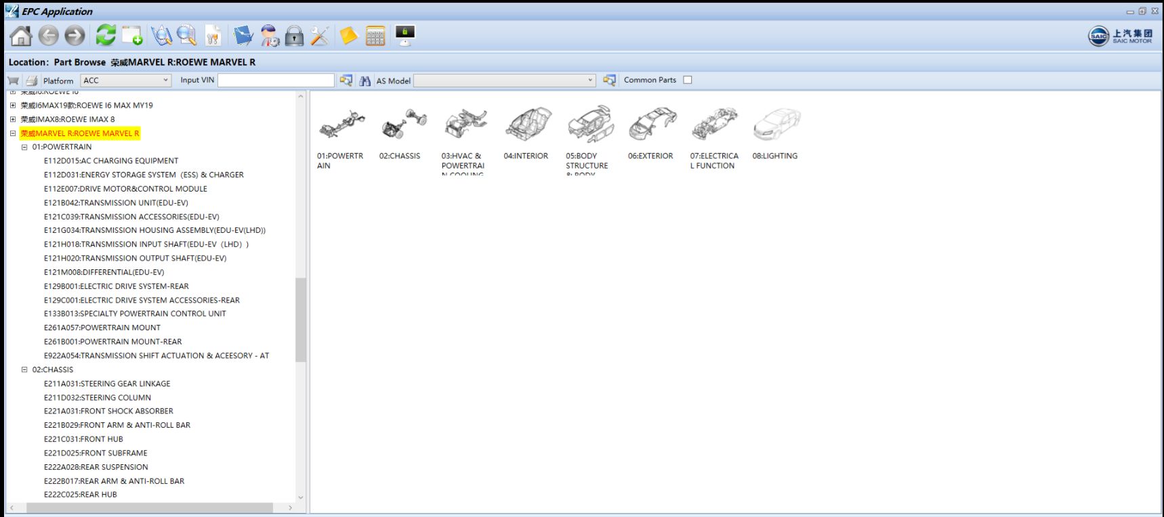
Task: Select 01:POWERTRAIN in the tree
Action: pyautogui.click(x=62, y=147)
